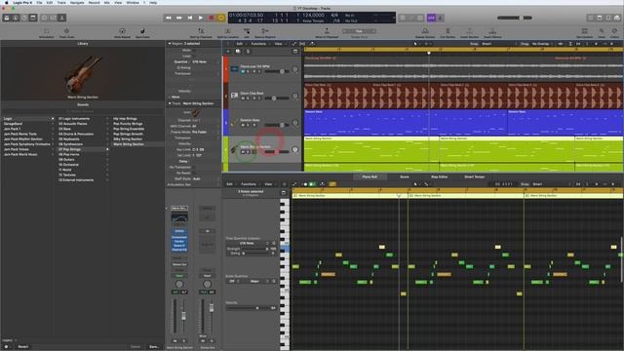Image resolution: width=624 pixels, height=351 pixels.
Task: Click the add track plus button
Action: click(x=228, y=52)
